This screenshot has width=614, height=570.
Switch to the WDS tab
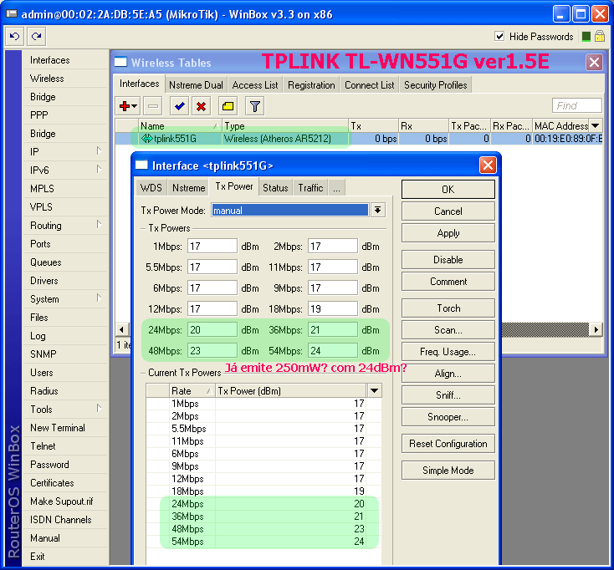(151, 188)
